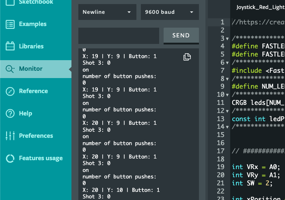Select the Monitor icon in sidebar
285x200 pixels.
pos(10,69)
